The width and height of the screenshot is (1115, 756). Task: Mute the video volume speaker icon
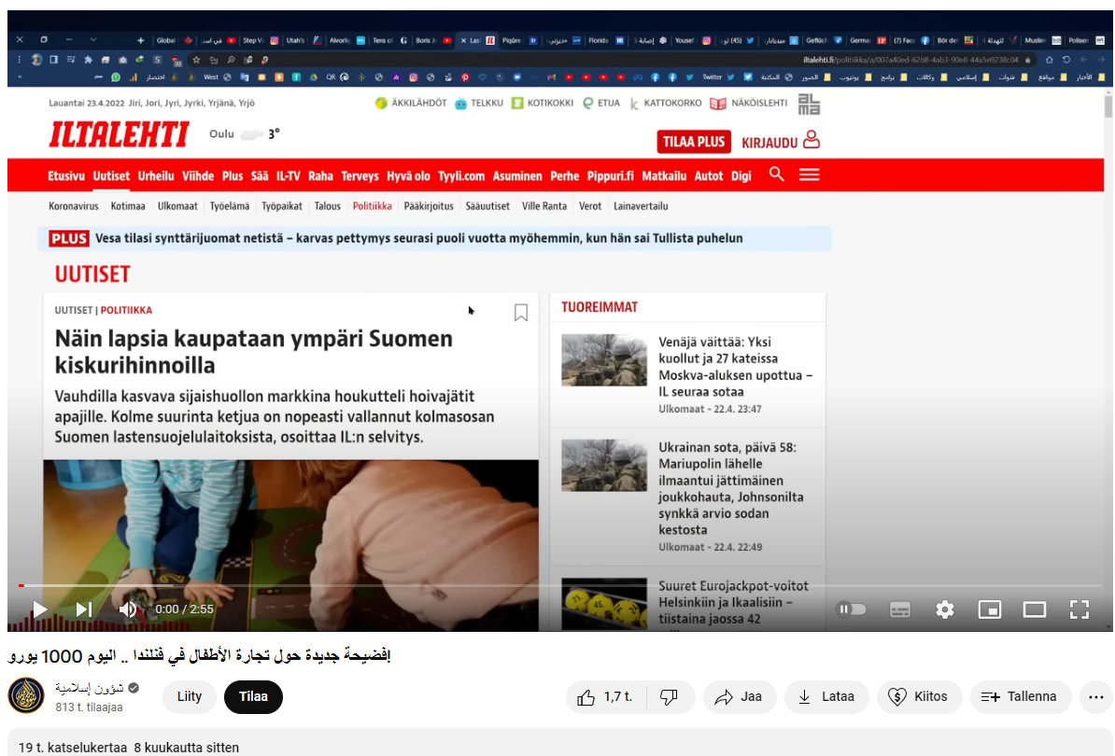pos(128,609)
